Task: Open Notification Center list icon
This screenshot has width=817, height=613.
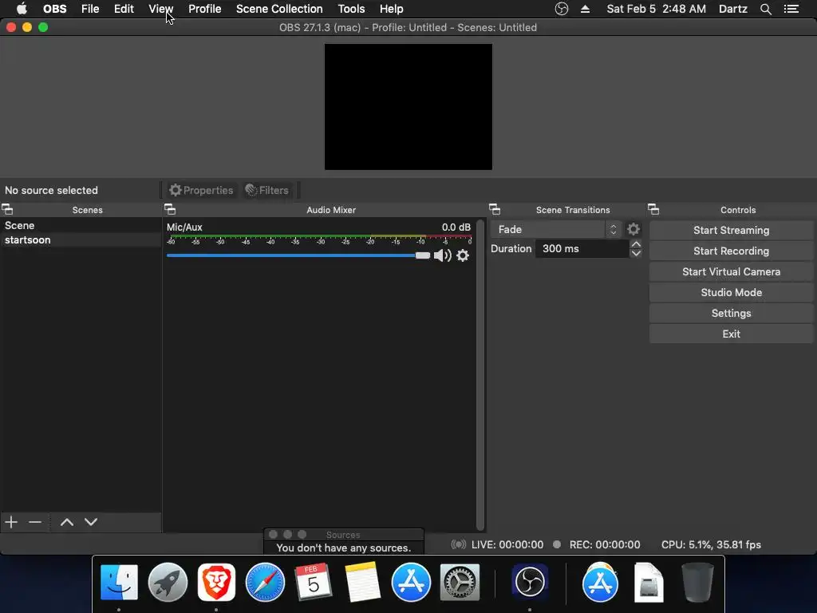Action: [791, 9]
